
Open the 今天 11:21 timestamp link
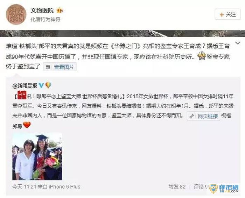(x=24, y=186)
